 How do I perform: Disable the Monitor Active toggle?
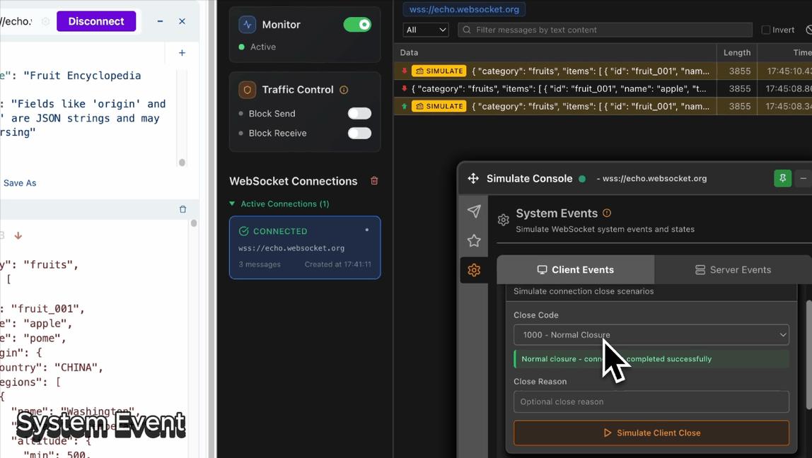pyautogui.click(x=357, y=24)
